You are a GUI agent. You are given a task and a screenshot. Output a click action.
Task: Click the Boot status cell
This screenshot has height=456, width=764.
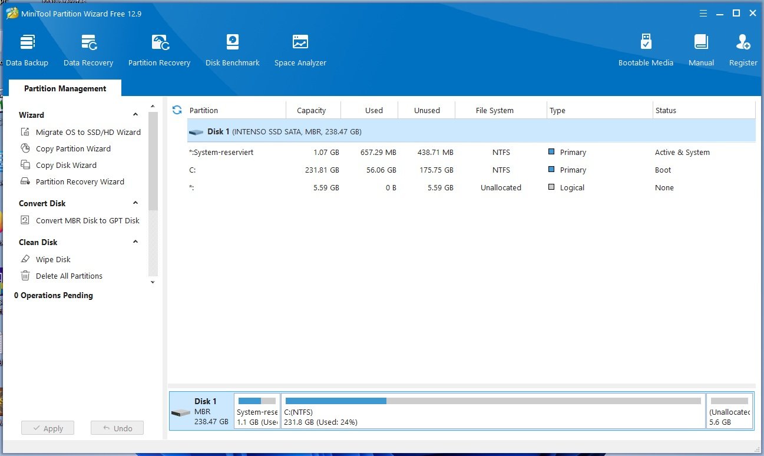click(x=663, y=170)
